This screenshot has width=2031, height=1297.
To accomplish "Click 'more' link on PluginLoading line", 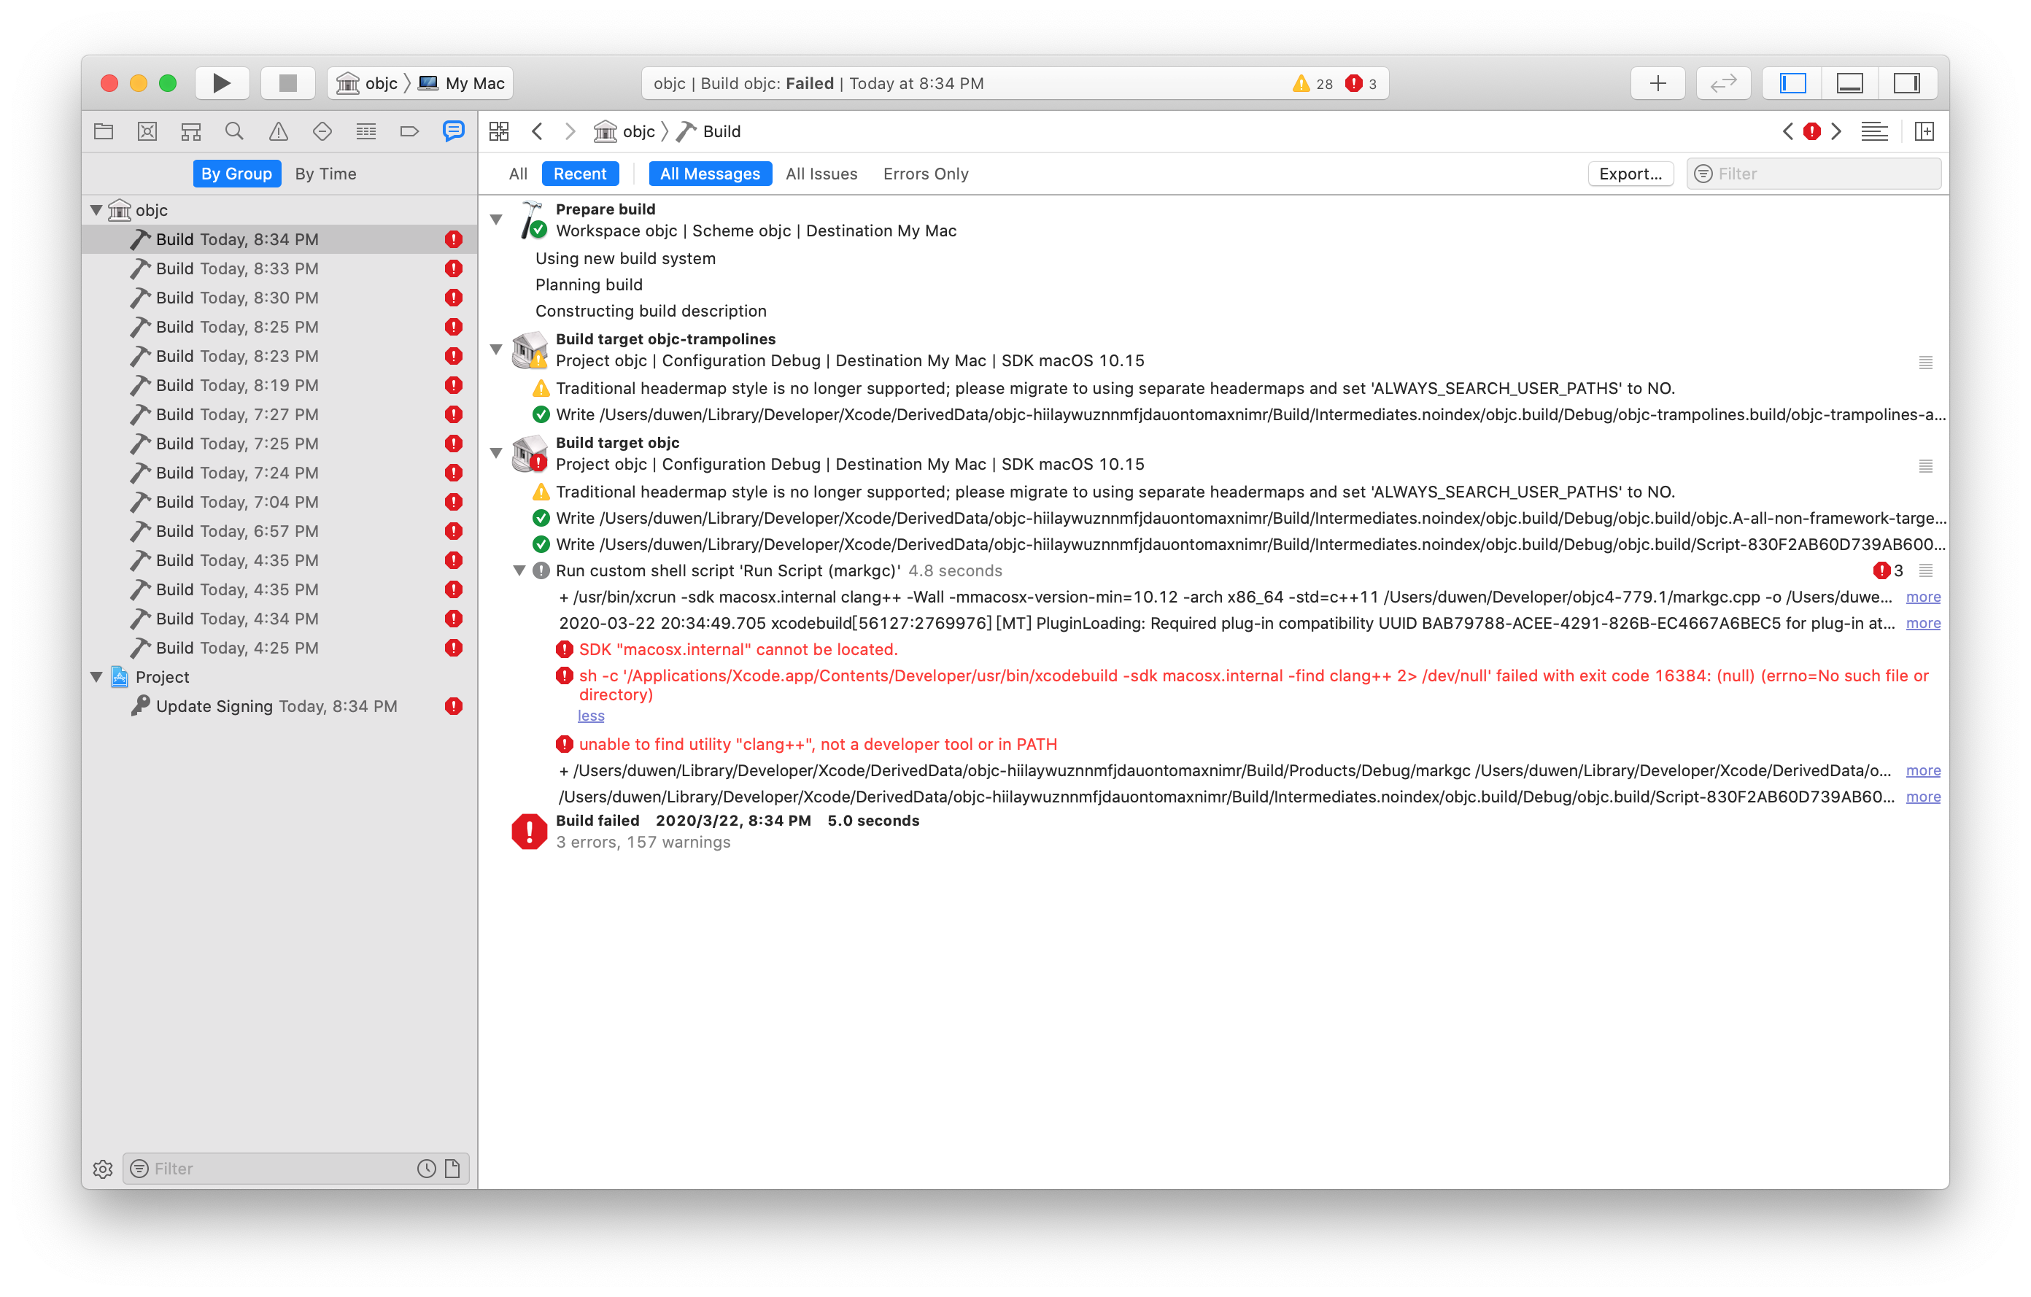I will click(1923, 623).
